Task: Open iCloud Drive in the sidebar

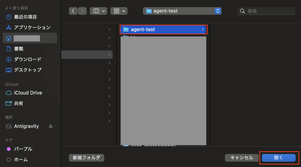Action: point(28,93)
